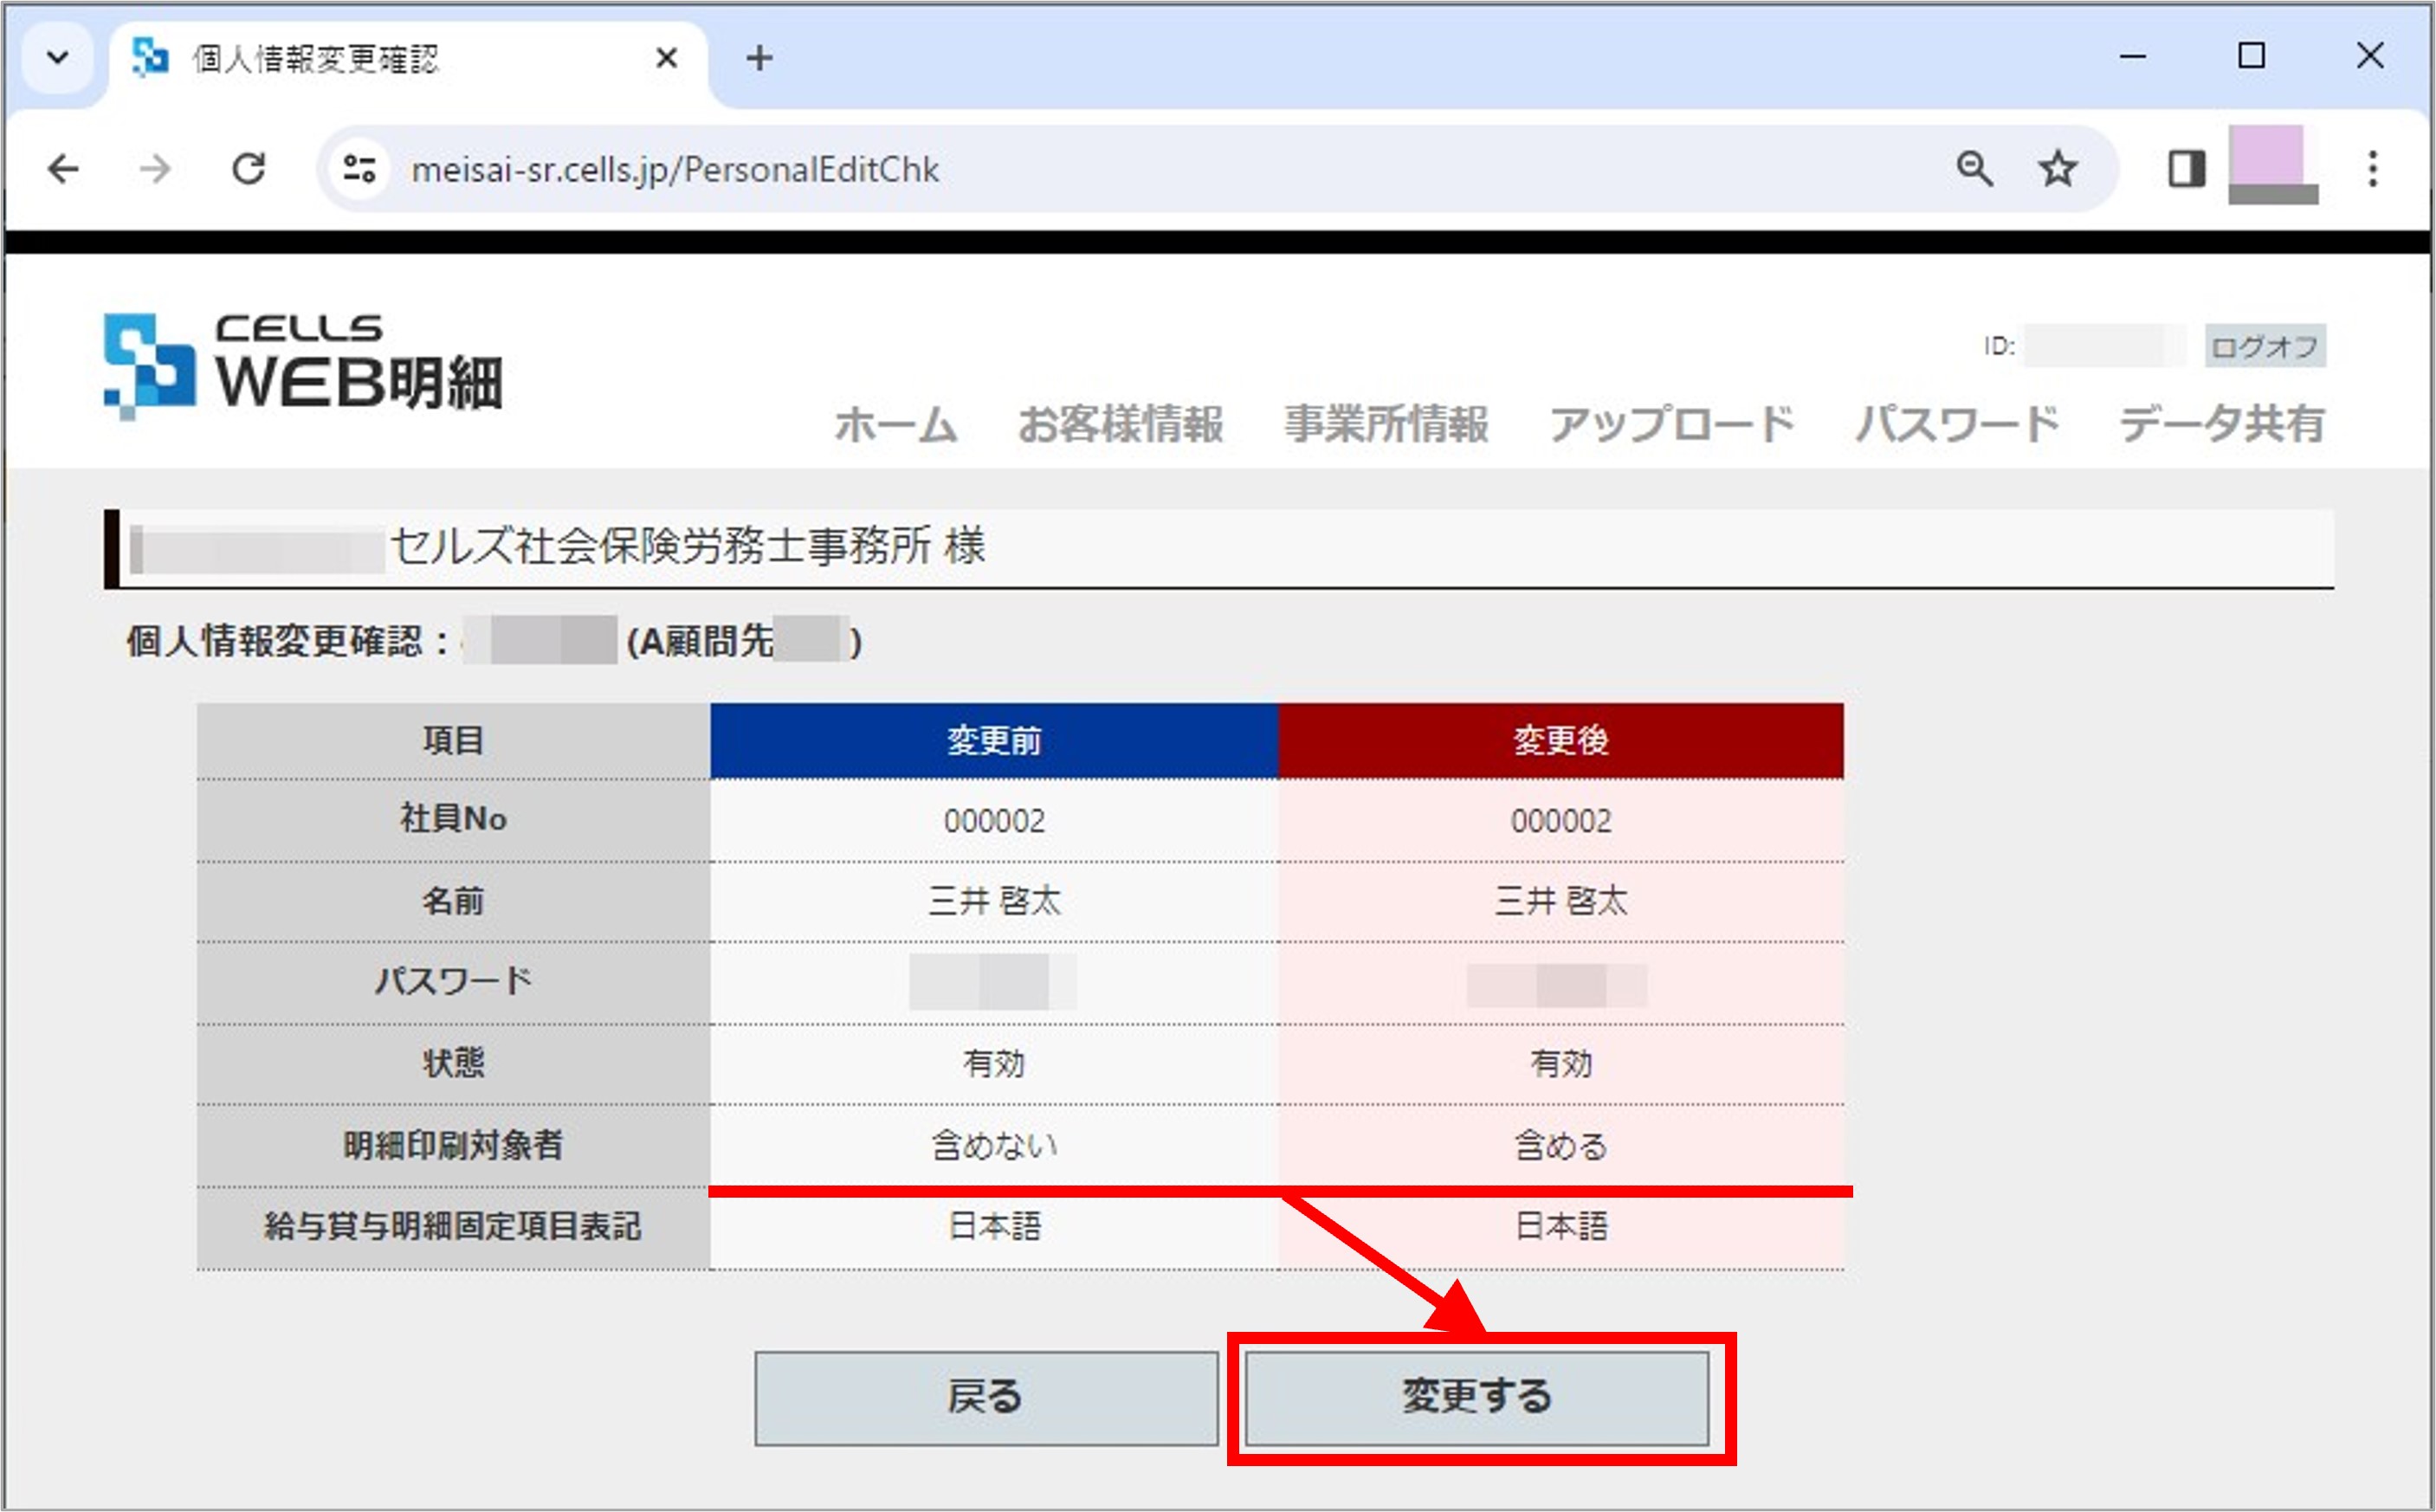Viewport: 2436px width, 1512px height.
Task: Click the 状態 row label
Action: coord(454,1063)
